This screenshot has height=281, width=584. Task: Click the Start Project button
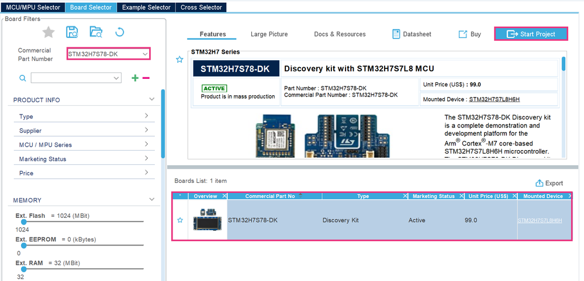click(x=531, y=34)
